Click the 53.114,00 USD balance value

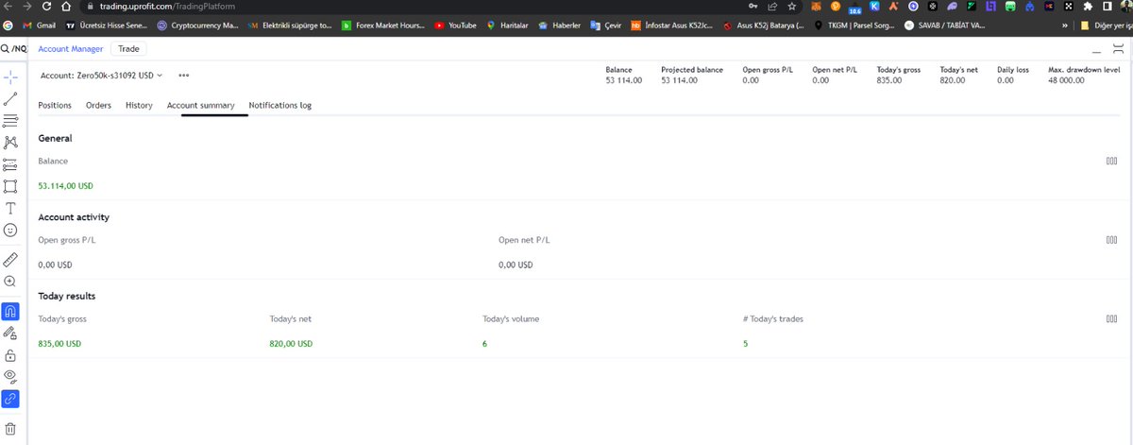(x=65, y=186)
